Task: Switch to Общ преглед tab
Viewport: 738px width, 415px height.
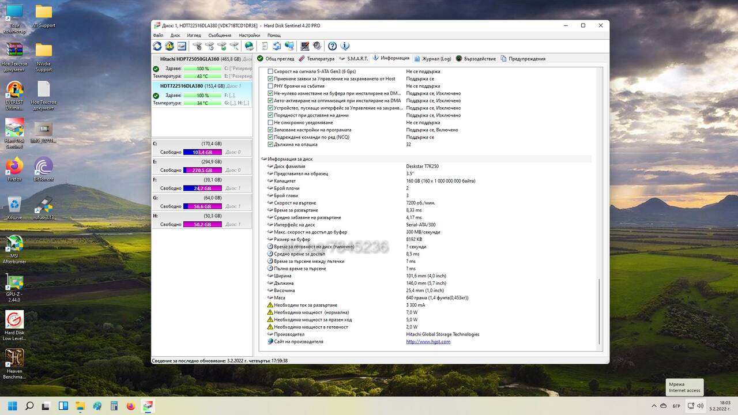Action: (x=276, y=59)
